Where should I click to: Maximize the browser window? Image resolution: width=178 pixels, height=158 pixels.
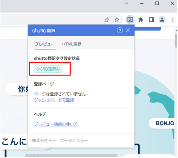[157, 3]
